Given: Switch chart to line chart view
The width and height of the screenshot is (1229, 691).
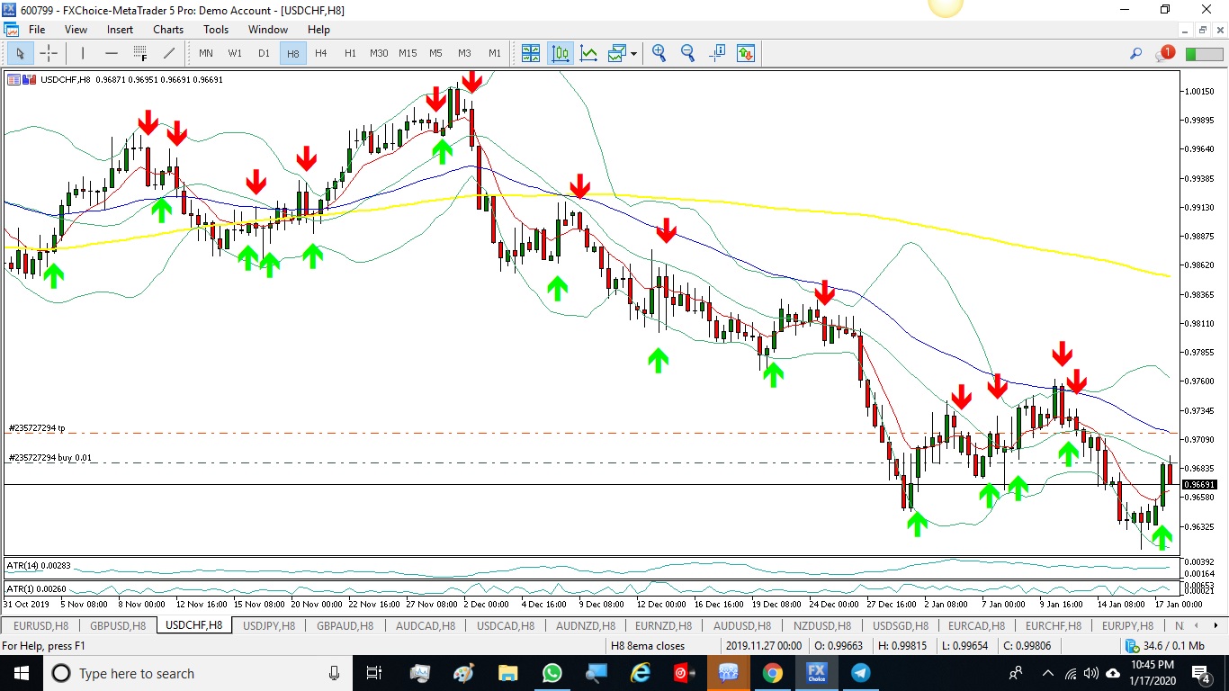Looking at the screenshot, I should [x=588, y=53].
